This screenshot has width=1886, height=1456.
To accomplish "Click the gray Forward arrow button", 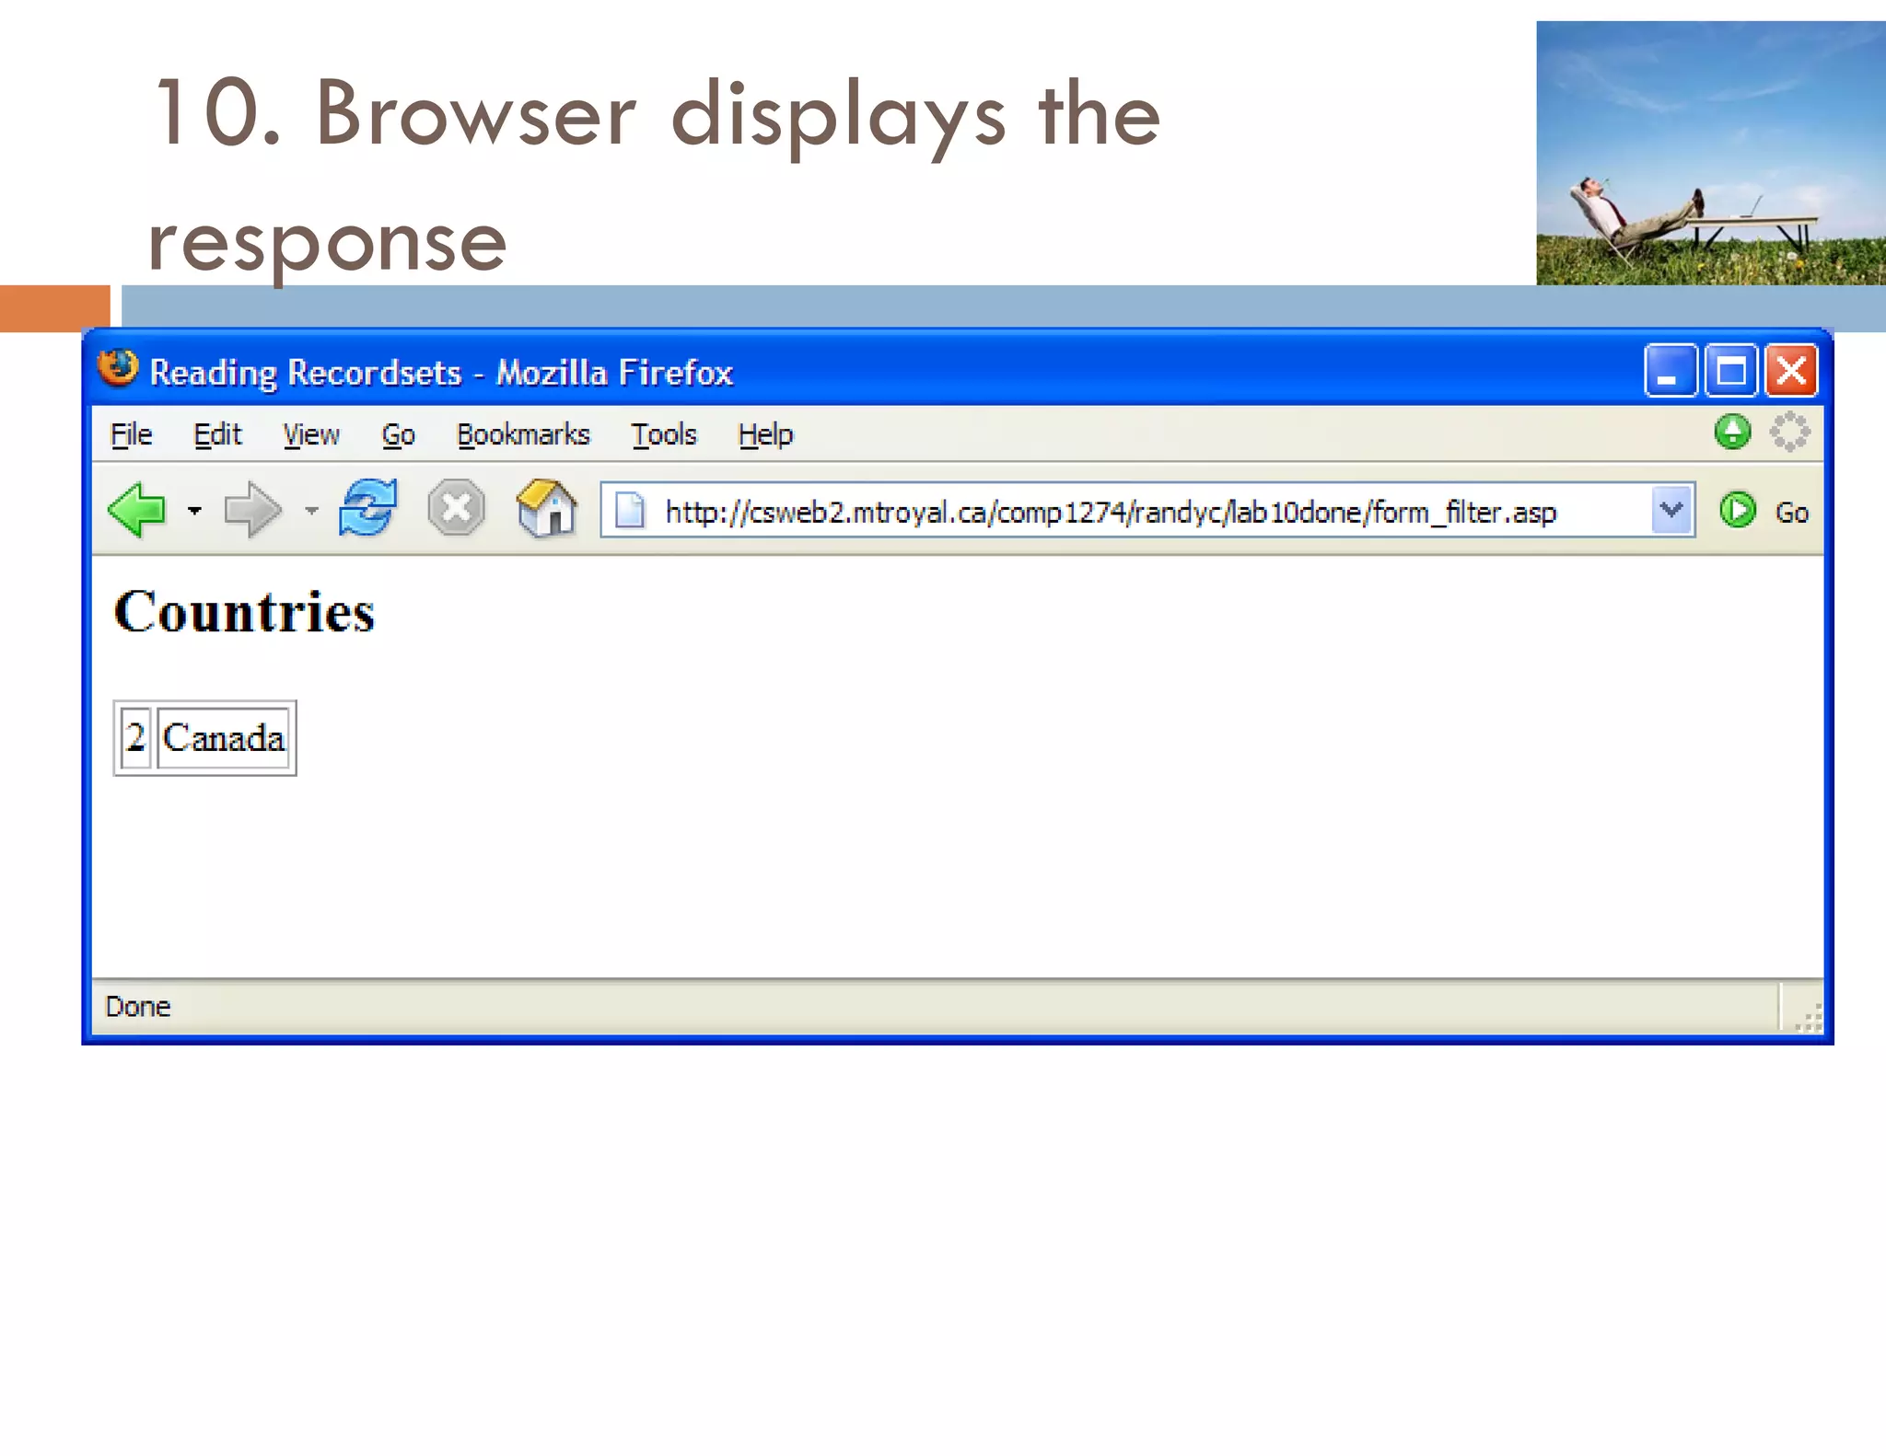I will 252,509.
